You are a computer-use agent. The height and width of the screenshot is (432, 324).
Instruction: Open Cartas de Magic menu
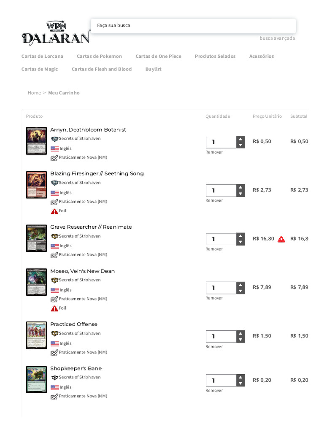coord(40,69)
